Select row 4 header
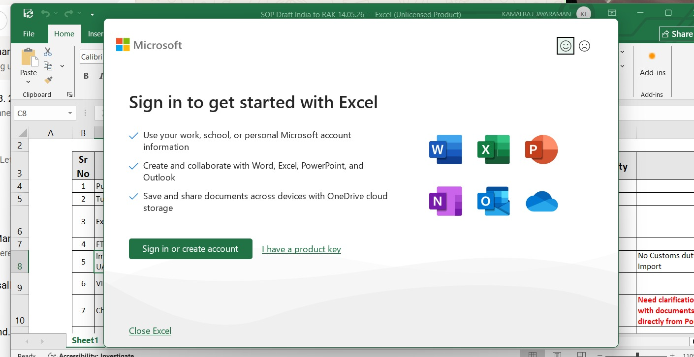The image size is (694, 357). (20, 186)
